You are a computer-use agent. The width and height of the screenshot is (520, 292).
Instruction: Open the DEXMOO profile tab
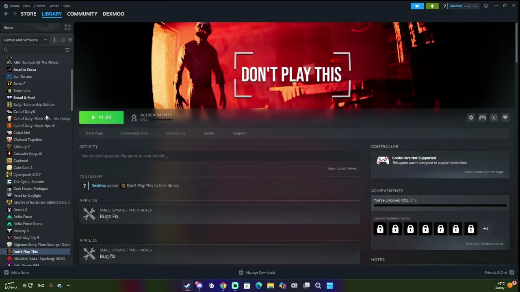coord(113,14)
